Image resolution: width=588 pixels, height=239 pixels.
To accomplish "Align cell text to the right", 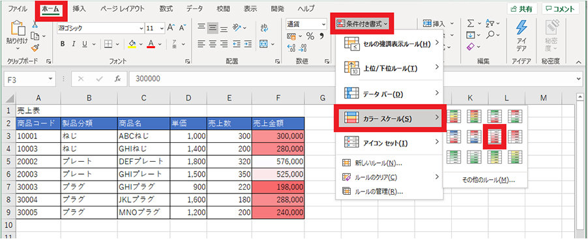I will (224, 44).
